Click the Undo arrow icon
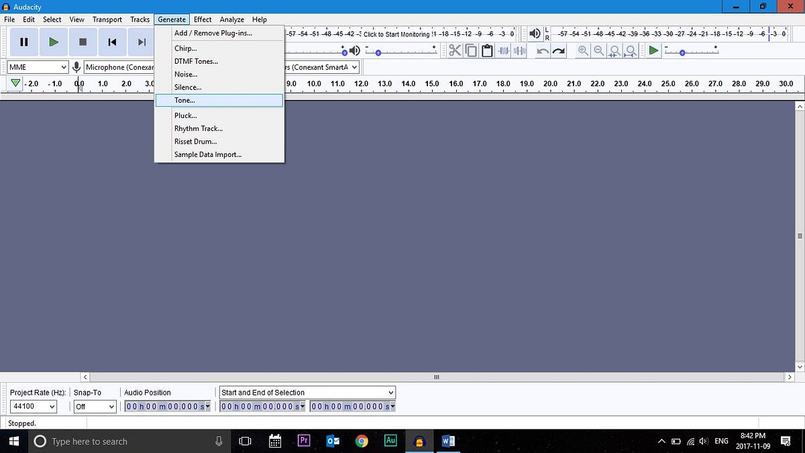Viewport: 805px width, 453px height. click(543, 51)
